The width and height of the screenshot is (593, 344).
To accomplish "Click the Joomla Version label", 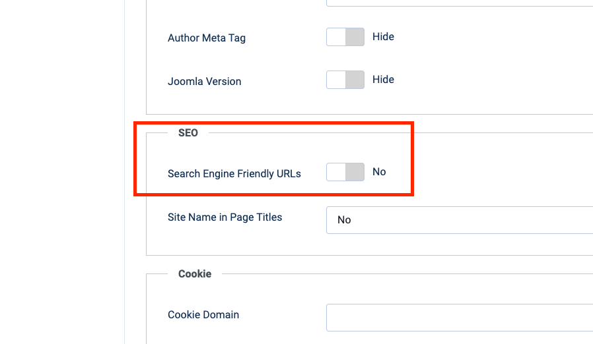I will coord(205,82).
